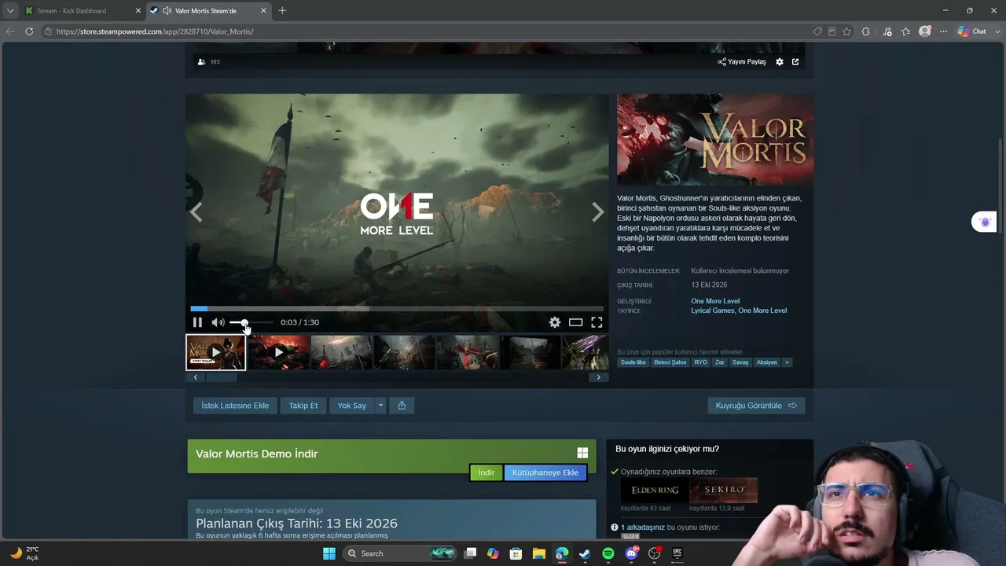Screen dimensions: 1006x566
Task: Select the Zor tag
Action: 720,362
